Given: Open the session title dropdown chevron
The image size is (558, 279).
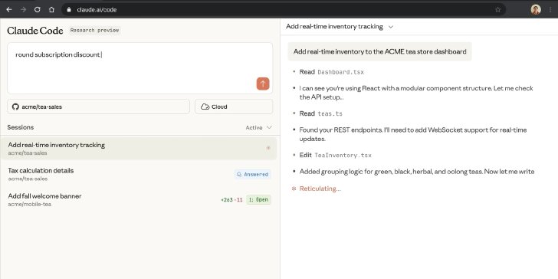Looking at the screenshot, I should tap(390, 27).
